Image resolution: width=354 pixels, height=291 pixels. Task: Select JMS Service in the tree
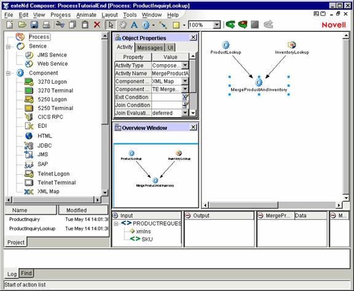(52, 55)
